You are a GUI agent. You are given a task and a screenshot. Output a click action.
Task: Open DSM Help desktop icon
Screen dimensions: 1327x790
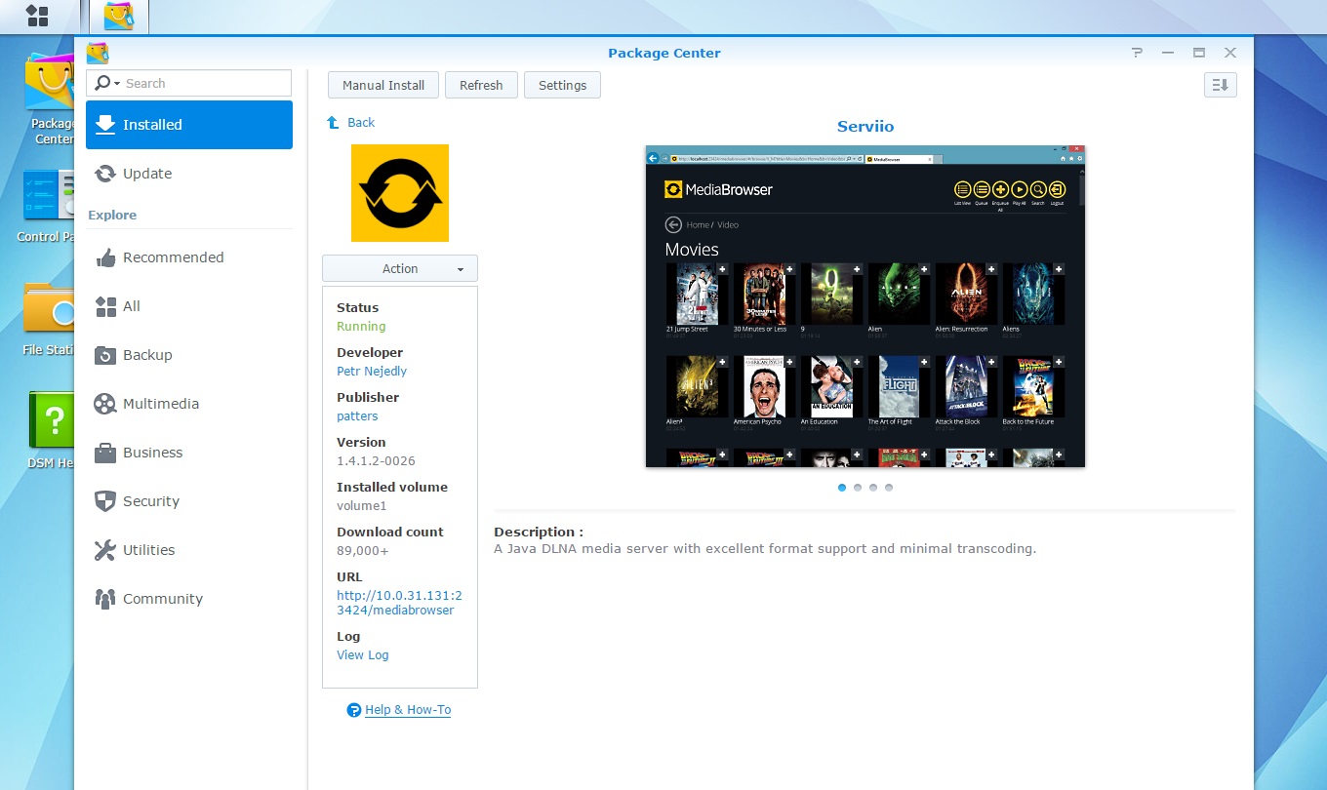(51, 431)
